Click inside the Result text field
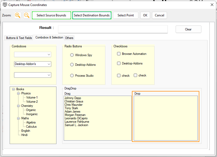The height and width of the screenshot is (157, 217). (113, 29)
